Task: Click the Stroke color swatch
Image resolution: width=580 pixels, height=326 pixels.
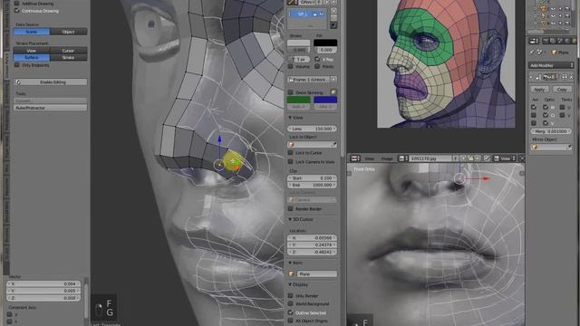Action: point(298,43)
